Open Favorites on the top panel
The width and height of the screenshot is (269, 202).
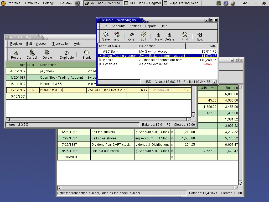coord(32,3)
